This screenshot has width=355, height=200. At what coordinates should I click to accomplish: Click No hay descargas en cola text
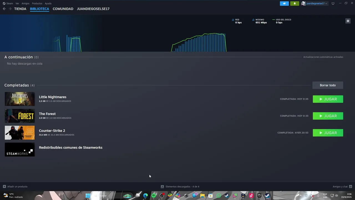(25, 64)
